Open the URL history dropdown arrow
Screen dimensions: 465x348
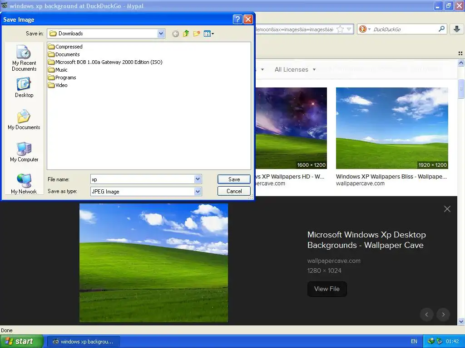(x=349, y=29)
